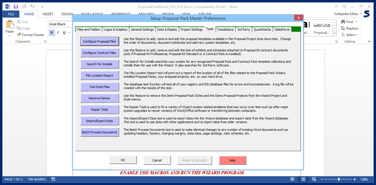Click the zoom slider handle in status bar
Image resolution: width=376 pixels, height=185 pixels.
pyautogui.click(x=339, y=179)
